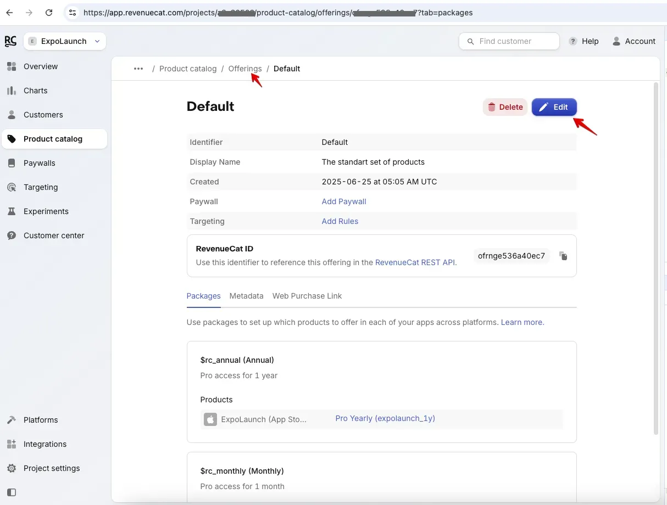Click the Targeting sidebar icon

(x=12, y=187)
